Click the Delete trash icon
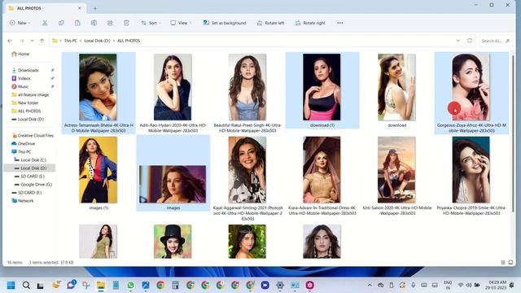Viewport: 521px width, 293px height. point(126,23)
